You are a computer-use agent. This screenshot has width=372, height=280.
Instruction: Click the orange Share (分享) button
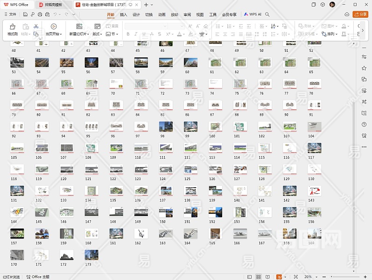click(x=361, y=14)
